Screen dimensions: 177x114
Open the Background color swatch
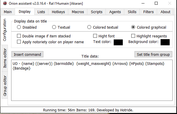pos(165,42)
